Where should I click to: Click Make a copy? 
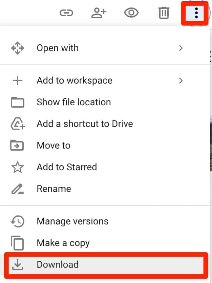pos(63,243)
